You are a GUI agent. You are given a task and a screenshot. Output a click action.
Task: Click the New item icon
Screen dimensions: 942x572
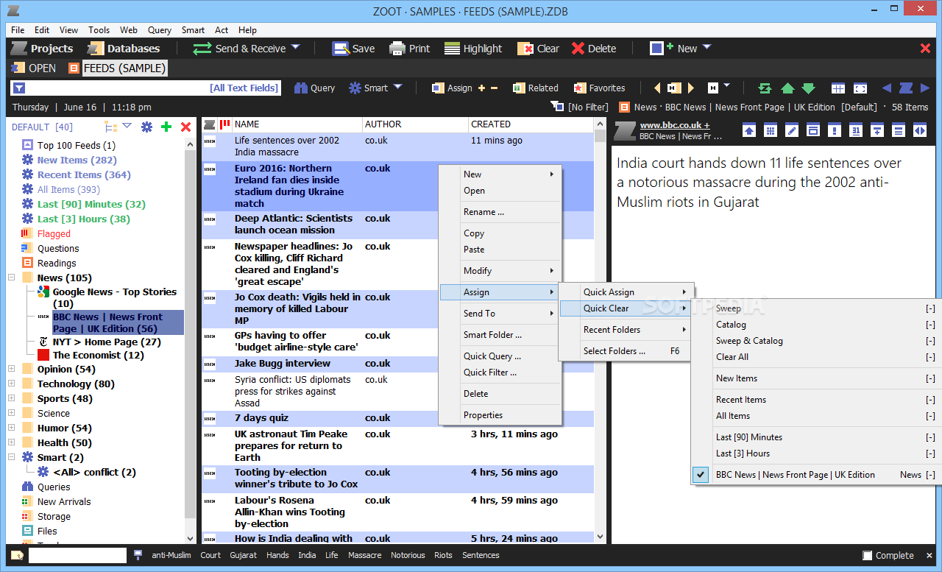point(657,49)
